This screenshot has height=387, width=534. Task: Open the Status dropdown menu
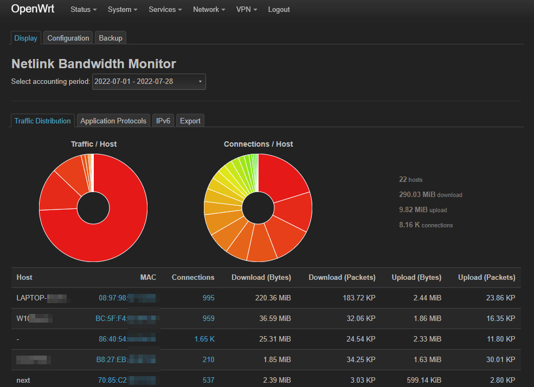82,9
